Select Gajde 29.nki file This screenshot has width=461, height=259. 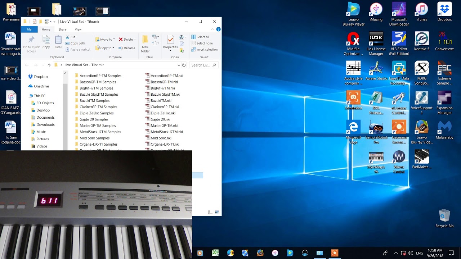click(x=158, y=119)
